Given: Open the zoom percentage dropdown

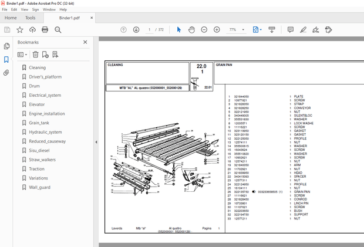Looking at the screenshot, I should click(242, 29).
